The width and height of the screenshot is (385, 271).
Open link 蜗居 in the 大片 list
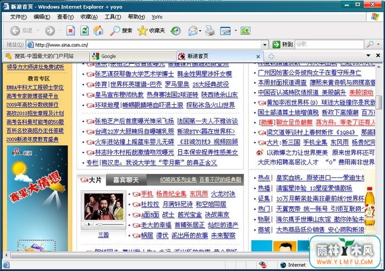tap(147, 235)
